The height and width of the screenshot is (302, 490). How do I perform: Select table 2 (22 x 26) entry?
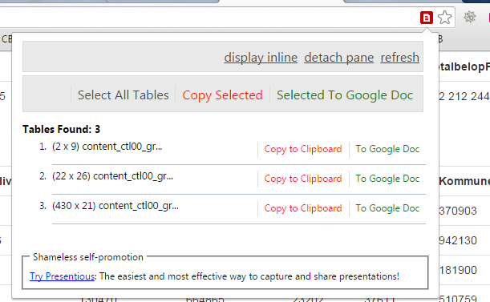pyautogui.click(x=112, y=176)
